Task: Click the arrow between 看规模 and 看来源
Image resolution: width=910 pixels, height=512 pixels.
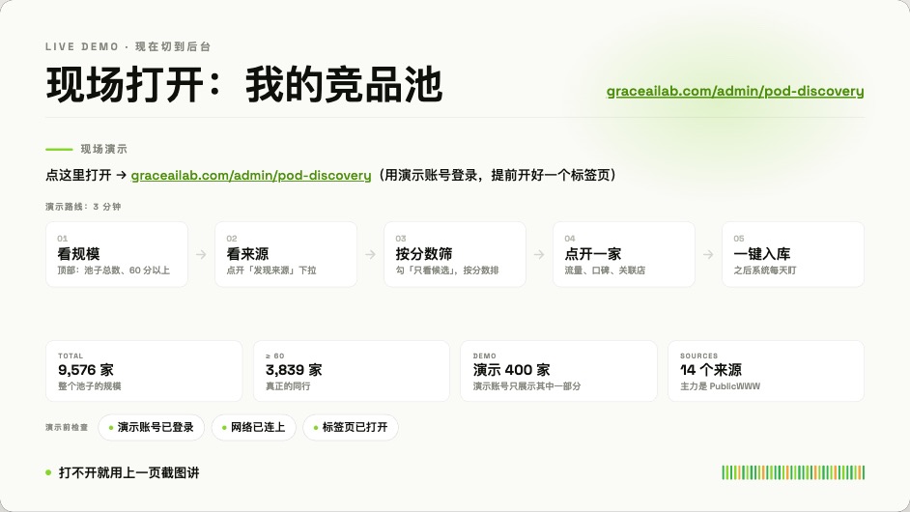Action: pos(201,254)
